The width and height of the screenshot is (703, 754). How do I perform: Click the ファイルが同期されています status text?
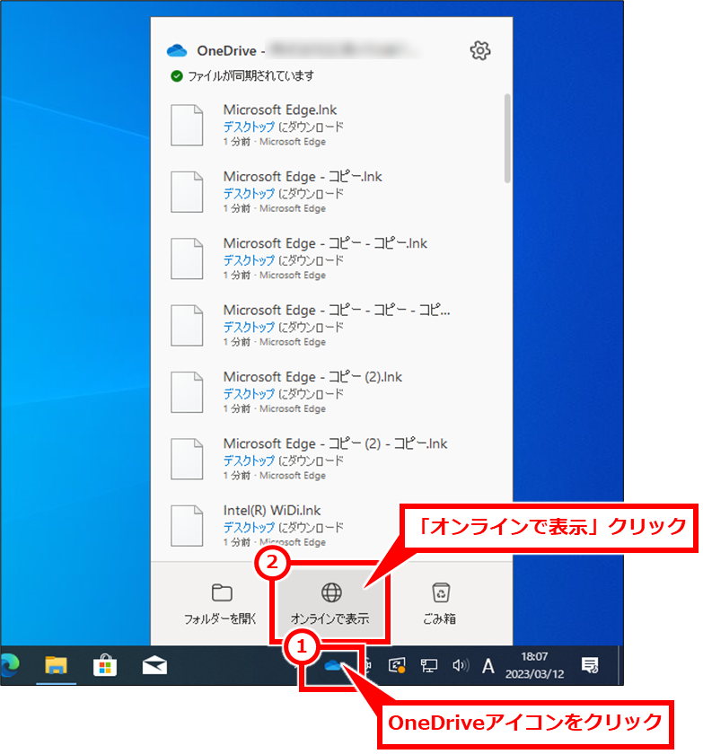pos(250,76)
